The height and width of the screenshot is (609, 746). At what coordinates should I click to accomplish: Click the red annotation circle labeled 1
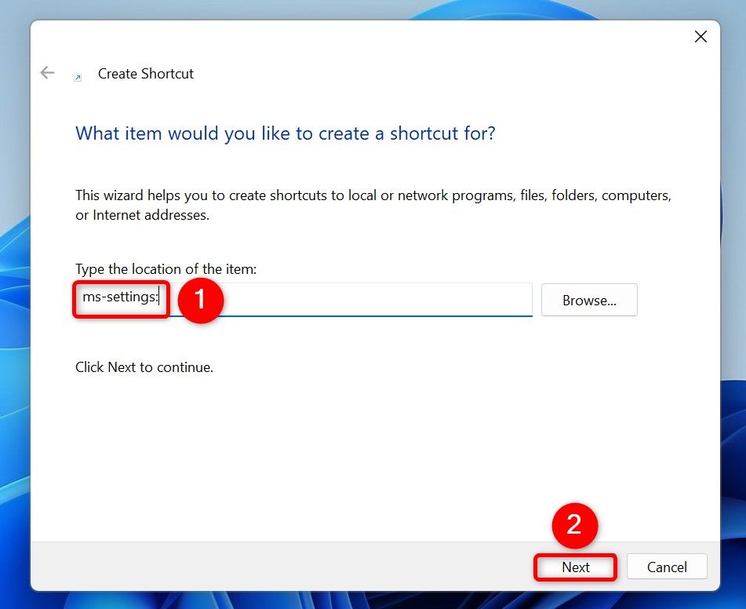pyautogui.click(x=202, y=301)
